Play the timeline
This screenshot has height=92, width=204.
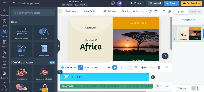click(x=115, y=67)
